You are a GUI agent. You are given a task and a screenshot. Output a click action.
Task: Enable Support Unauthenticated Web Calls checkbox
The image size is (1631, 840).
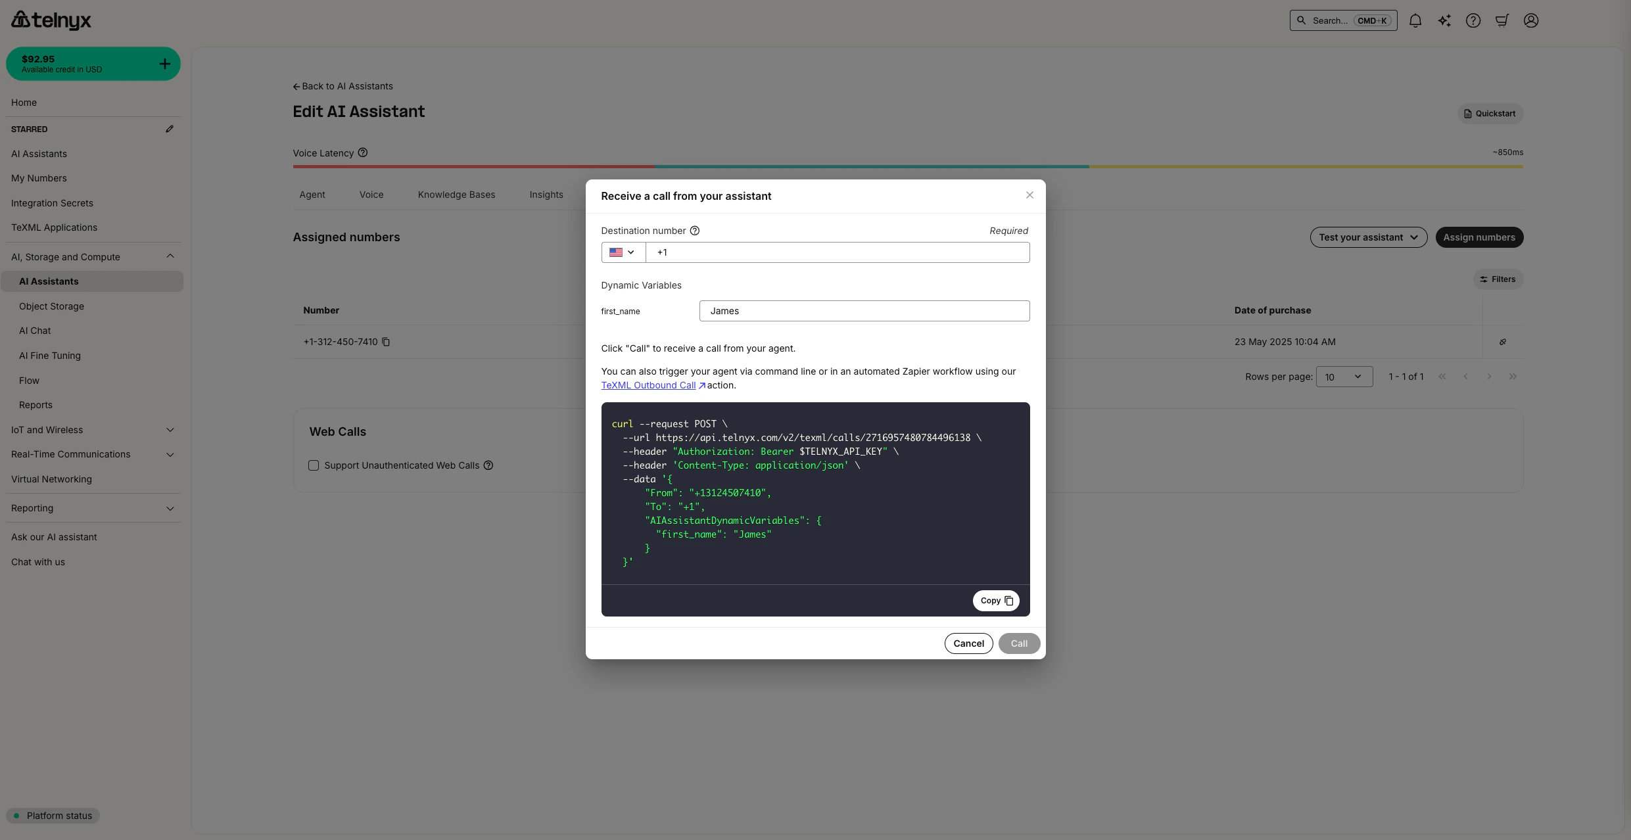pos(314,465)
